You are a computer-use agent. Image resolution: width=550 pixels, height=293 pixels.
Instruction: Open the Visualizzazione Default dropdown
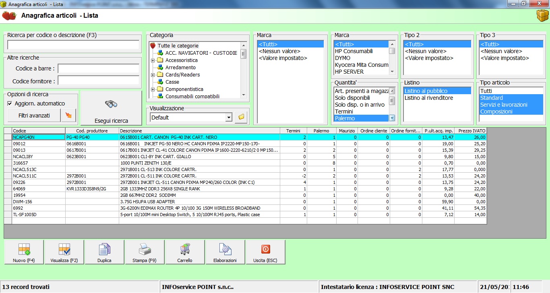[x=229, y=118]
